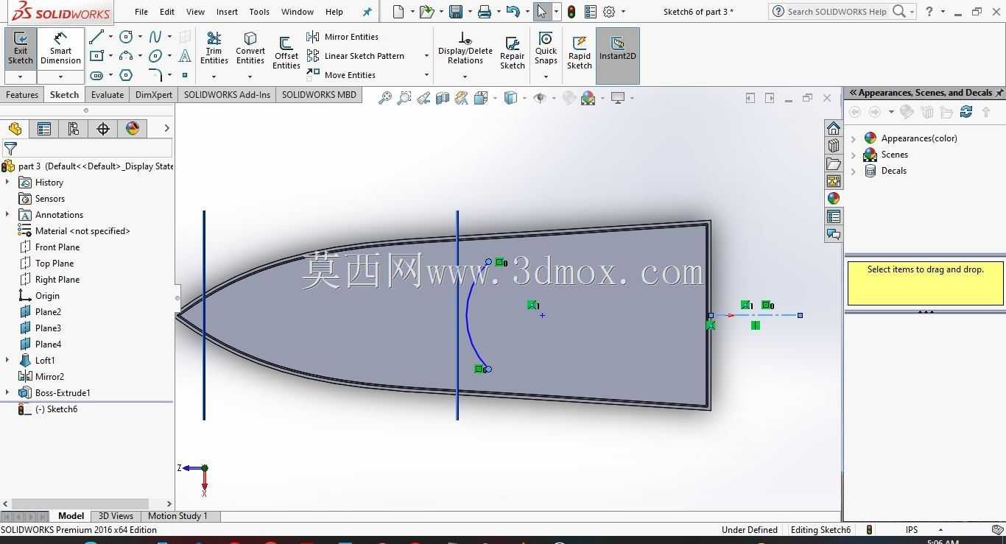This screenshot has width=1006, height=544.
Task: Select the sketch Text tool
Action: pos(185,56)
